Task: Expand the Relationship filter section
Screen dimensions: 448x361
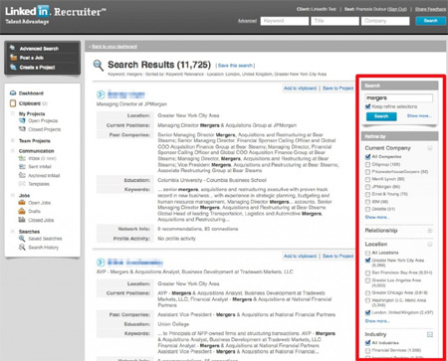Action: coord(430,231)
